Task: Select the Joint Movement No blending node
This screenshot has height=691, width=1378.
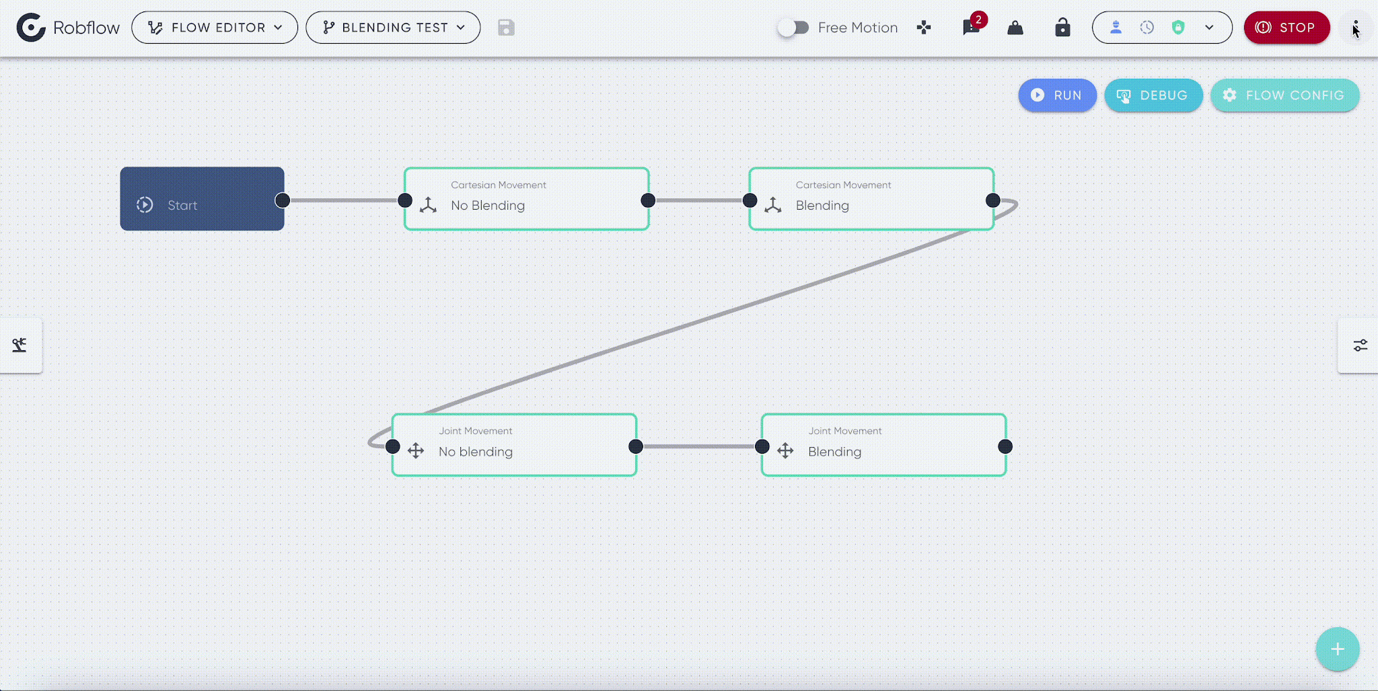Action: point(514,445)
